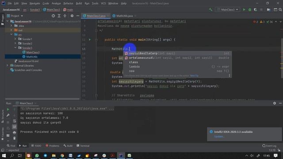Jump to previous highlighted error arrow
This screenshot has height=159, width=283.
276,22
